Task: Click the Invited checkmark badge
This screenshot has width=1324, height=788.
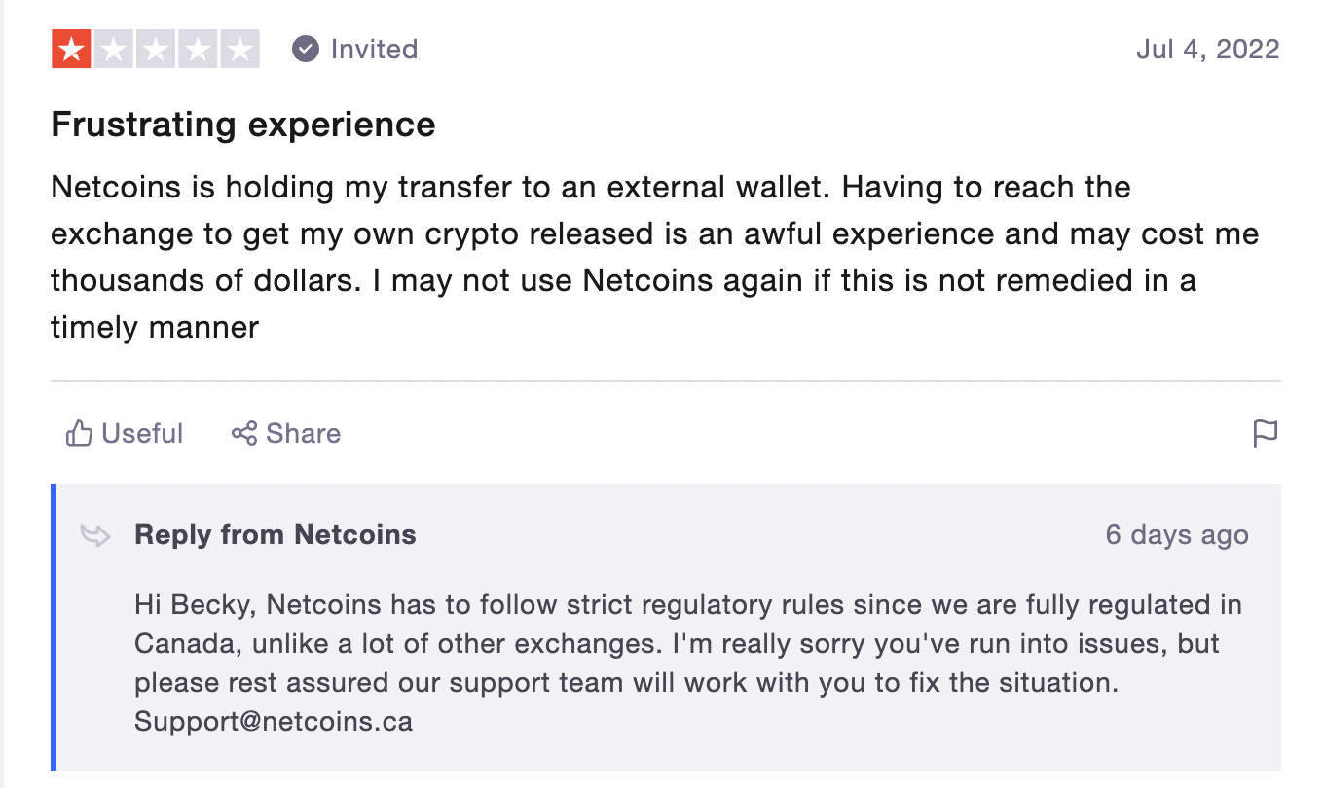Action: point(305,49)
